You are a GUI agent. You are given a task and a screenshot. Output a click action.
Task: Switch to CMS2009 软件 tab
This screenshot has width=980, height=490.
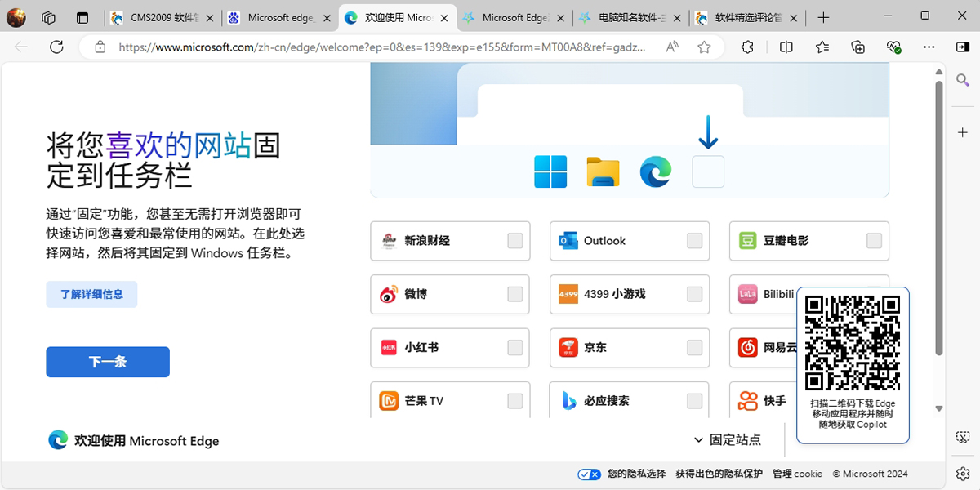coord(163,17)
